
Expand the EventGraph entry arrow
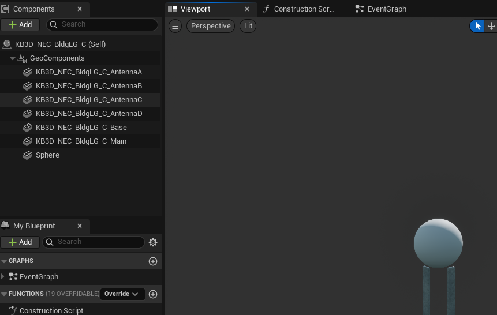(x=3, y=276)
